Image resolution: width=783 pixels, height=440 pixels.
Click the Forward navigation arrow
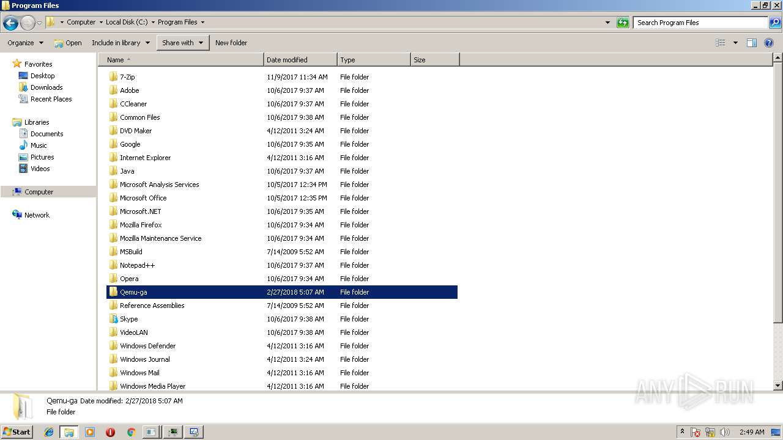[x=28, y=23]
